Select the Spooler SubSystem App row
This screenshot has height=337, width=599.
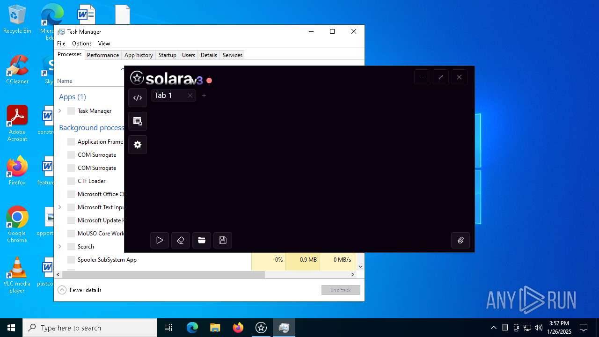(205, 259)
